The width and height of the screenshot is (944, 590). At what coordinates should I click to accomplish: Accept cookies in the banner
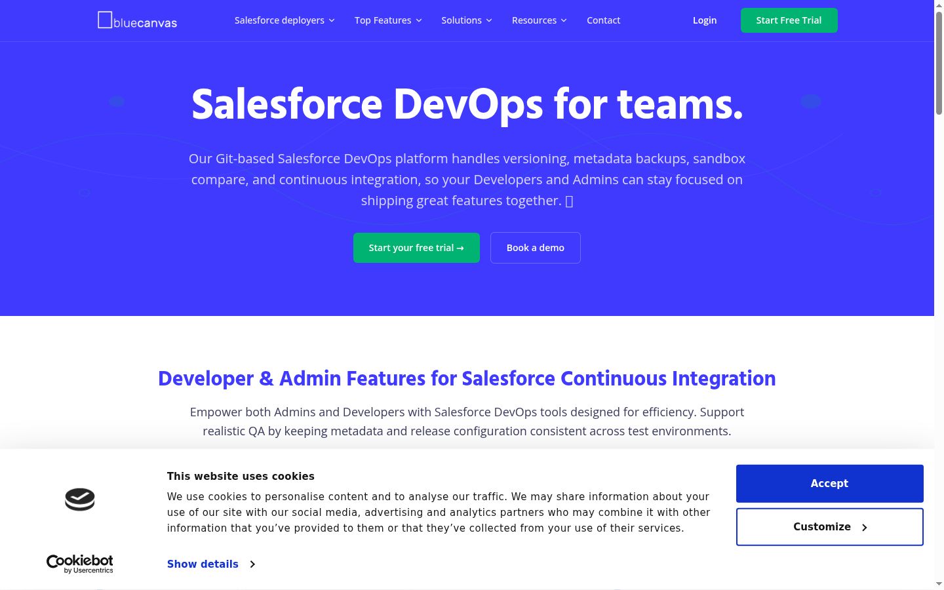[x=830, y=483]
